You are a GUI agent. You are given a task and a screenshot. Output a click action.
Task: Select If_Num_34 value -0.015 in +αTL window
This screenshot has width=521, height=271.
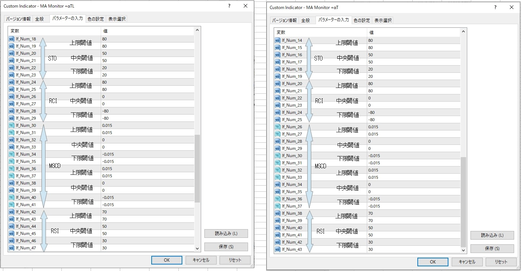(x=108, y=154)
